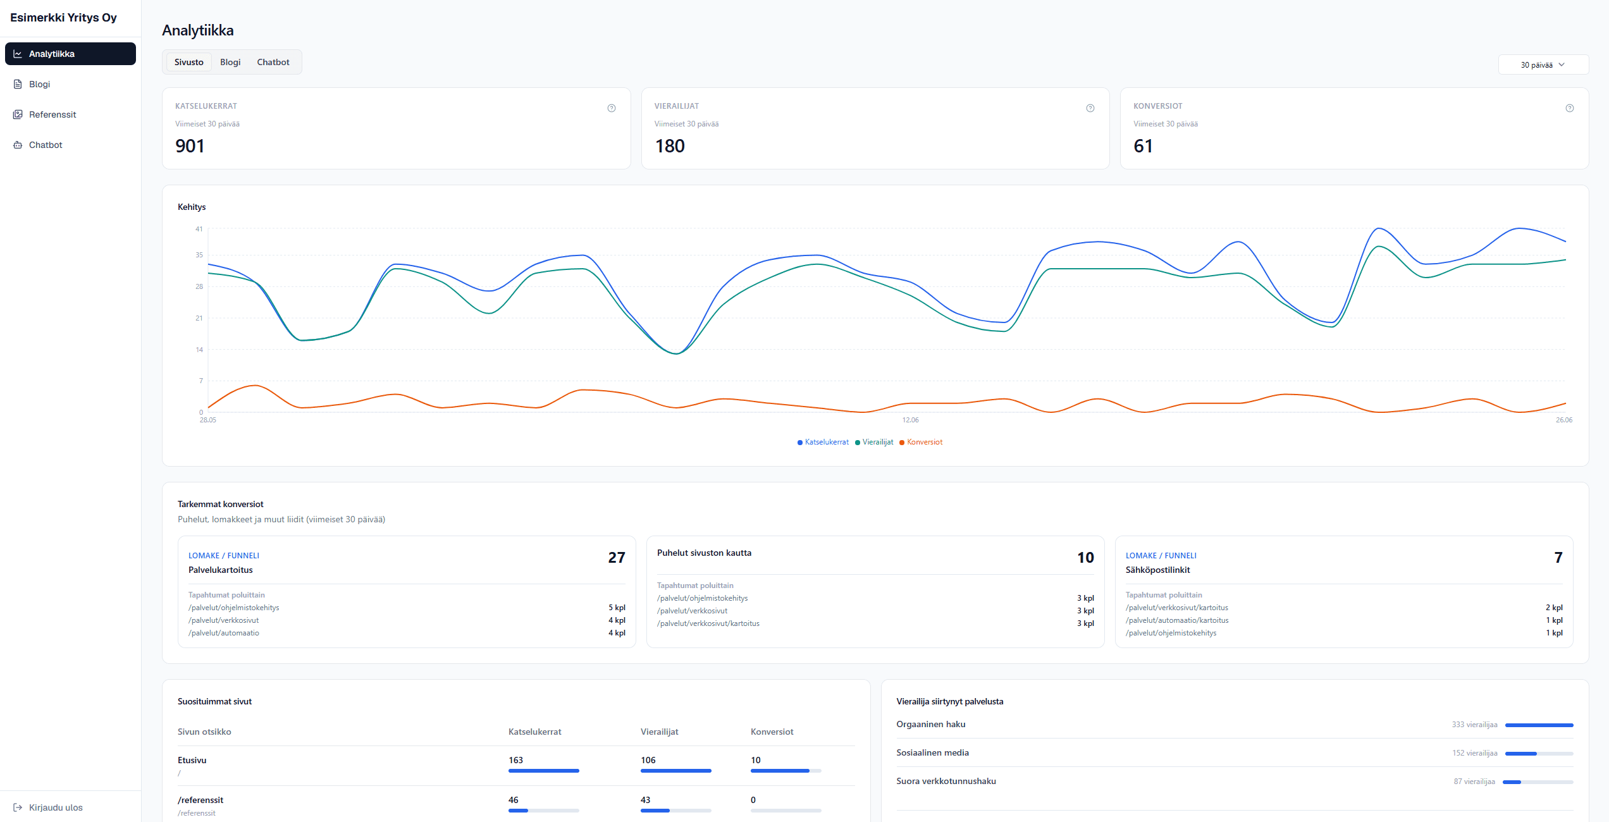Click the bold /referenssit row title
Viewport: 1609px width, 822px height.
point(200,800)
